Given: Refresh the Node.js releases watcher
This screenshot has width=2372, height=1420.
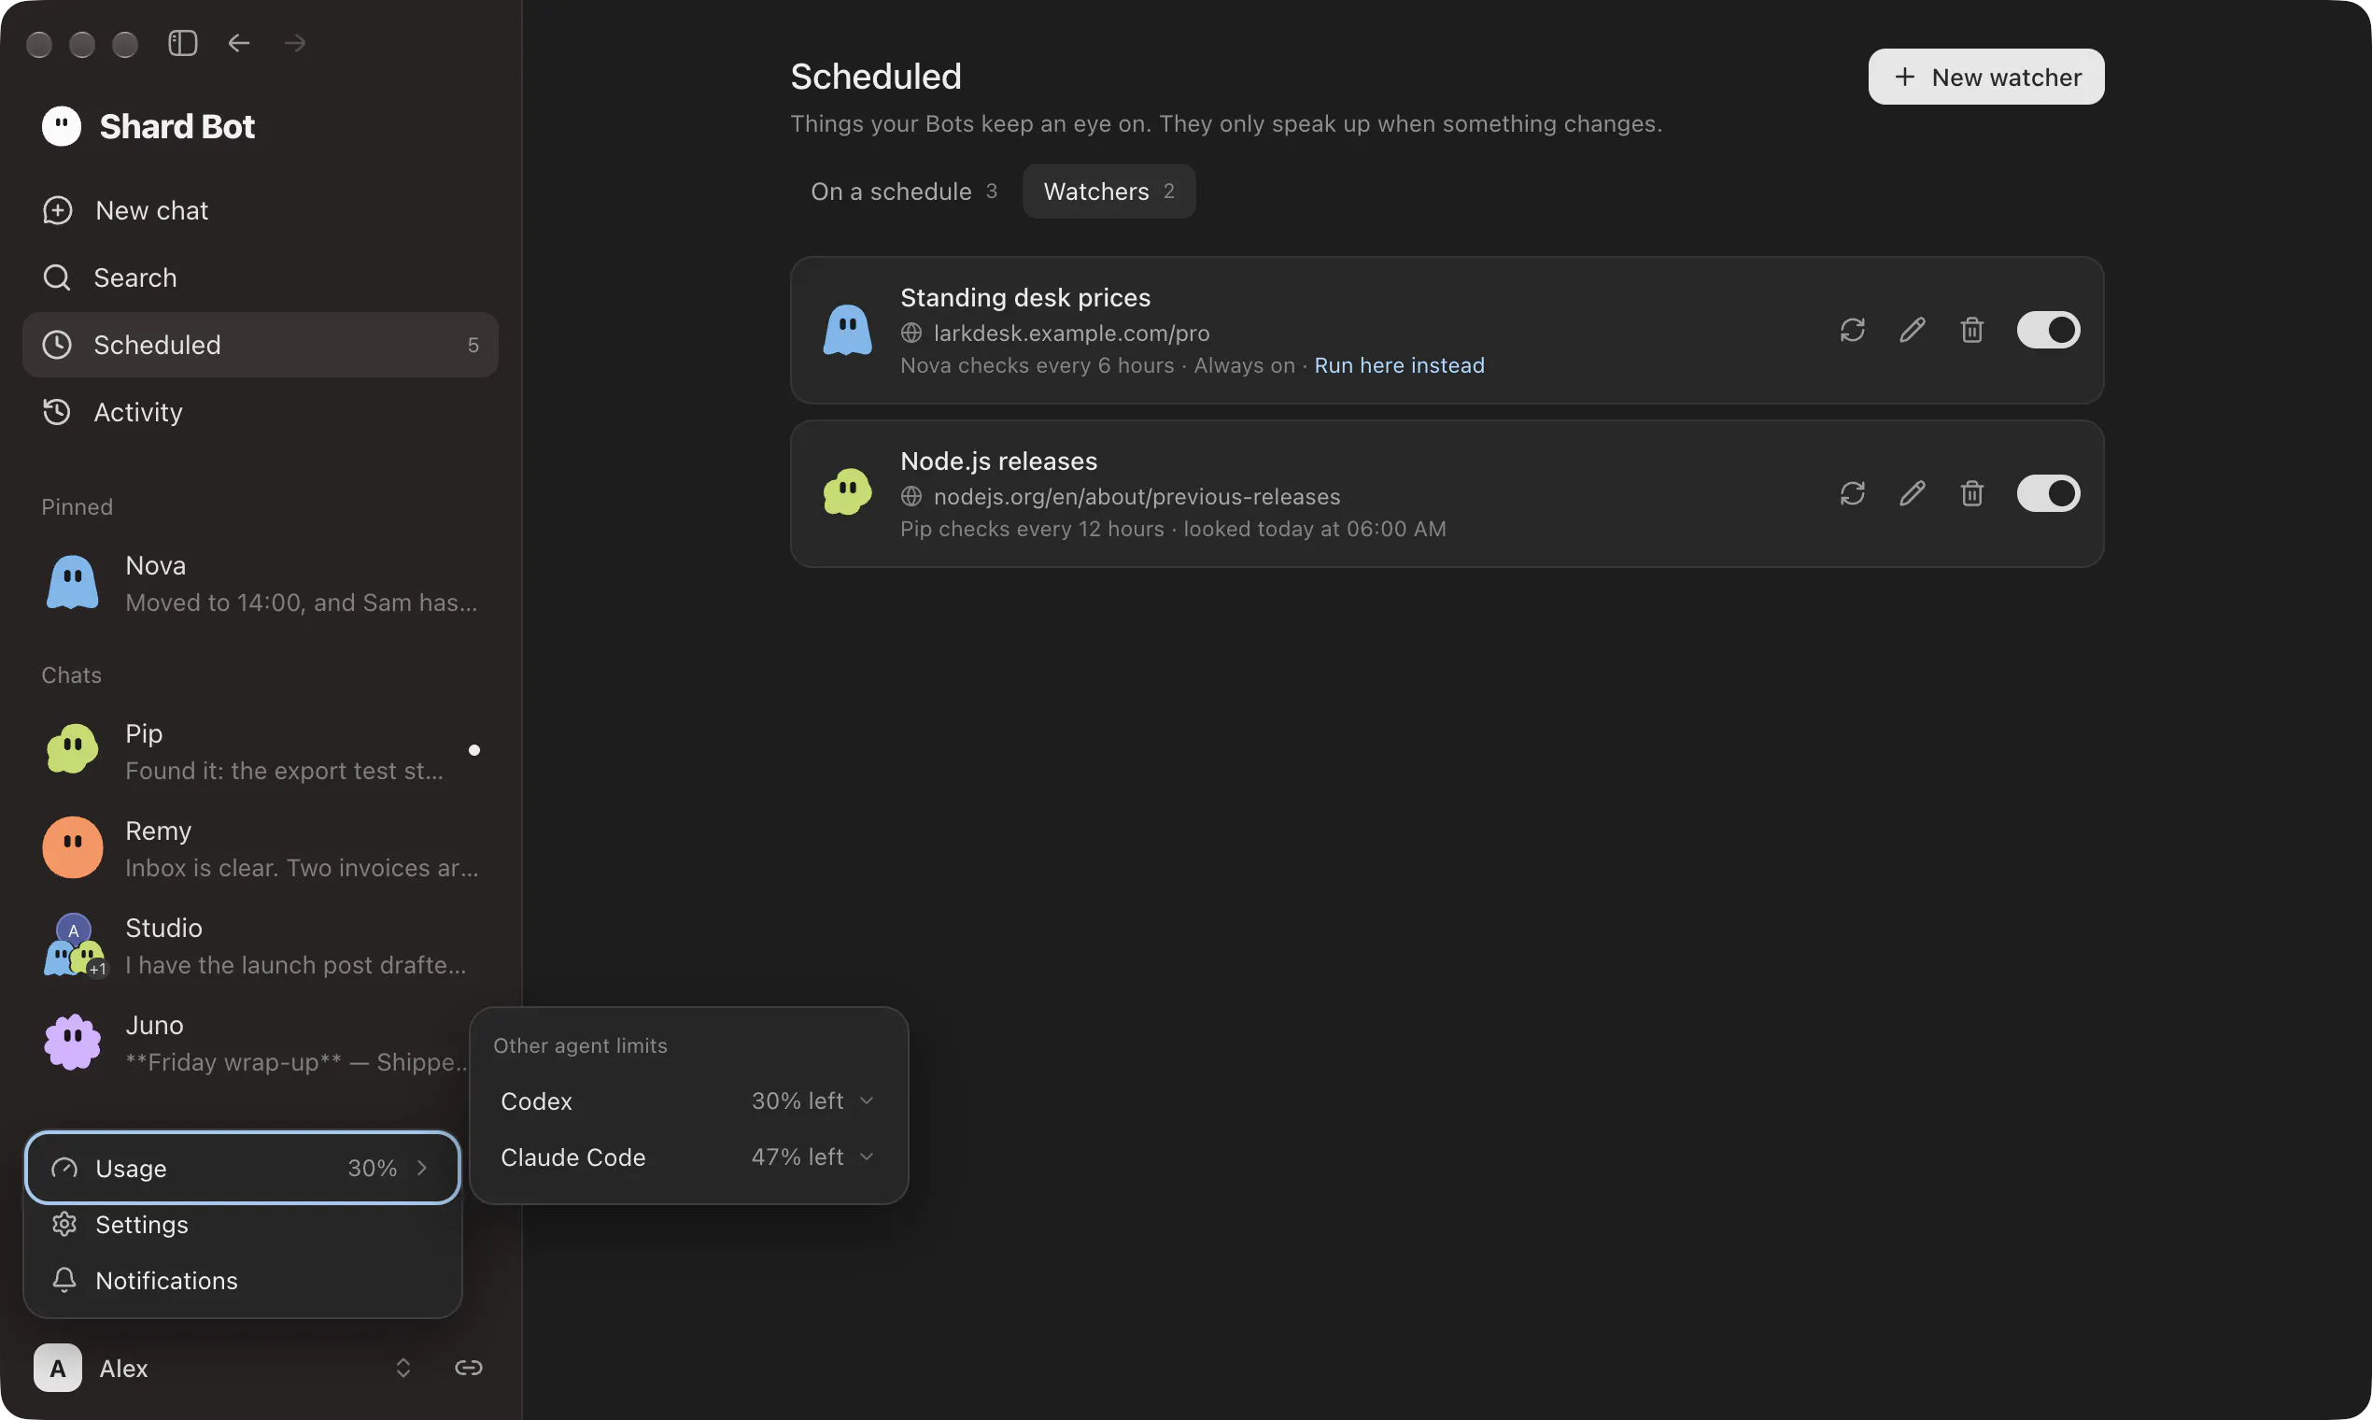Looking at the screenshot, I should pos(1853,494).
